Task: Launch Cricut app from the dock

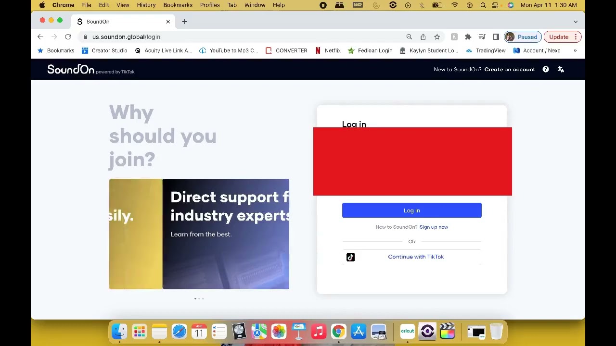Action: (x=408, y=332)
